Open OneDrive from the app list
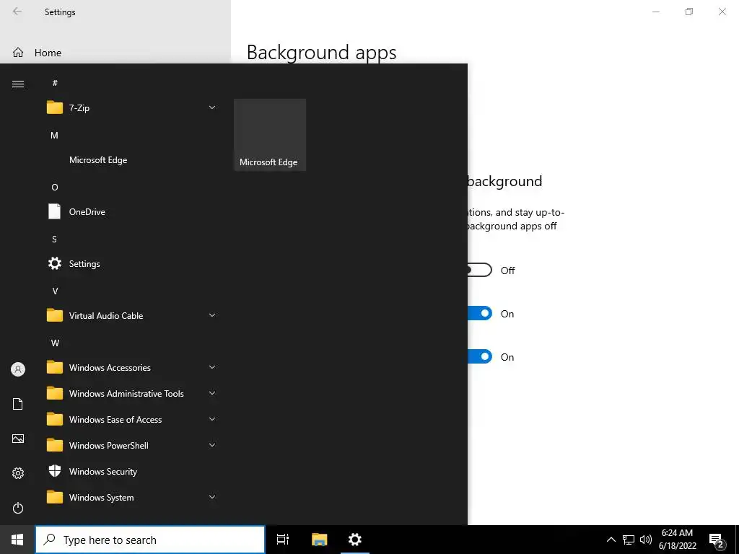Image resolution: width=739 pixels, height=554 pixels. point(132,212)
